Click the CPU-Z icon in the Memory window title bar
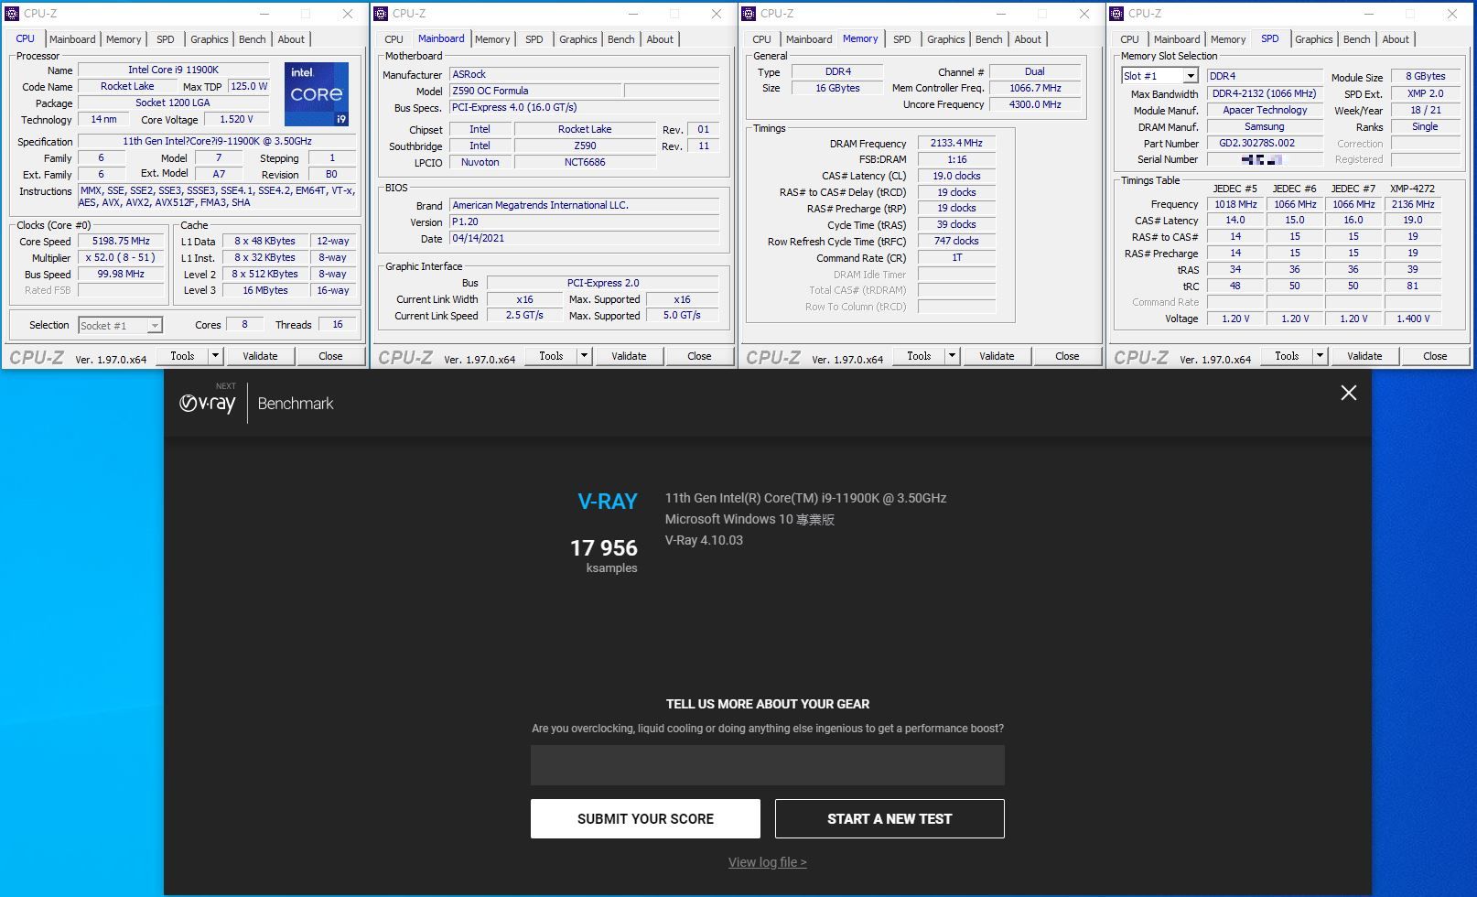1477x897 pixels. (749, 14)
